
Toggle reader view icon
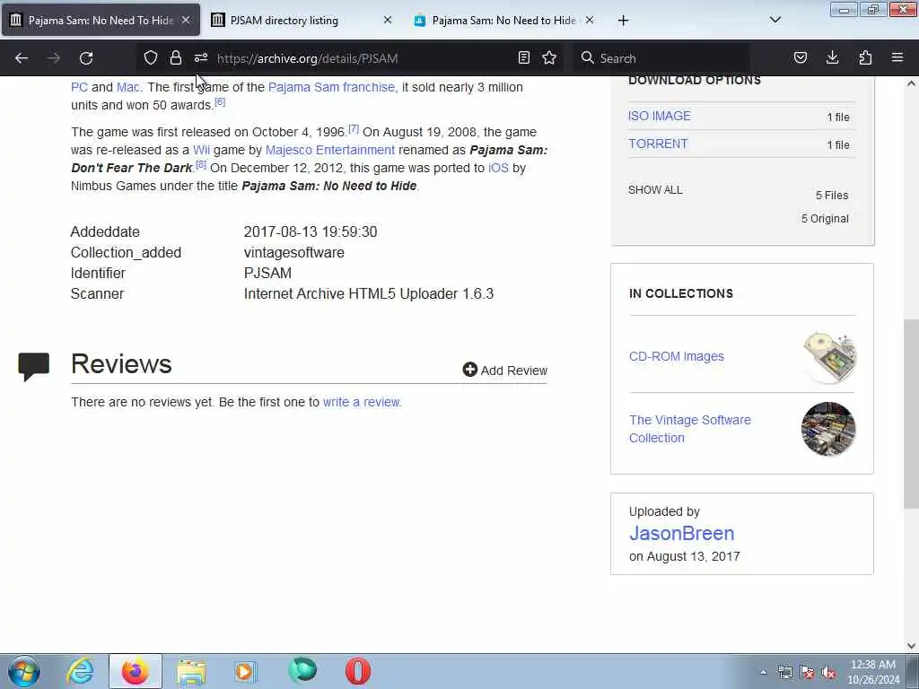(x=524, y=57)
